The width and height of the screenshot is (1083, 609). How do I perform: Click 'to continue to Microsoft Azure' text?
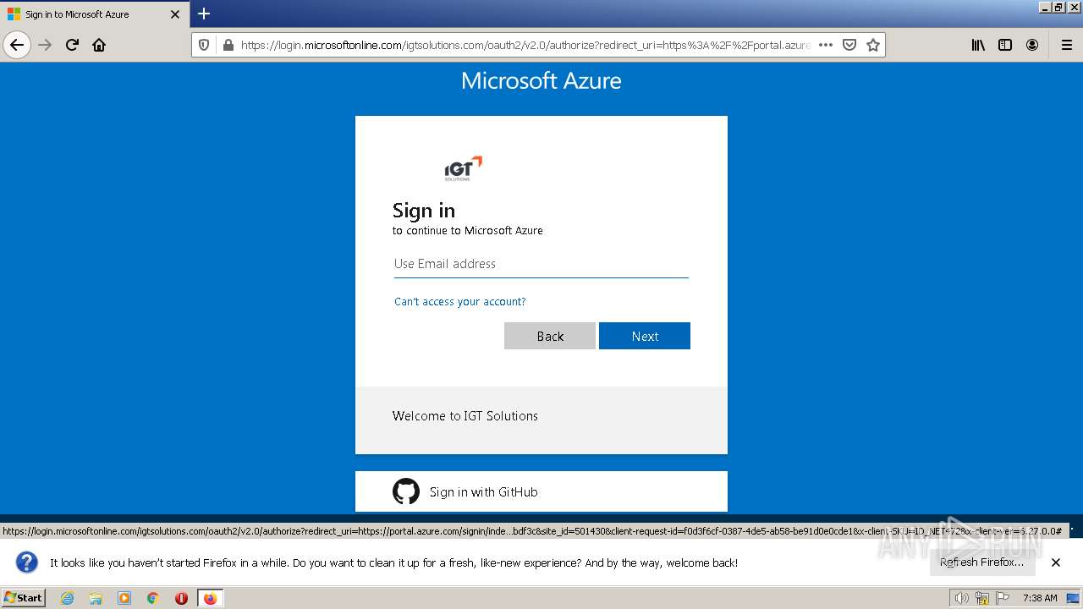pyautogui.click(x=468, y=231)
